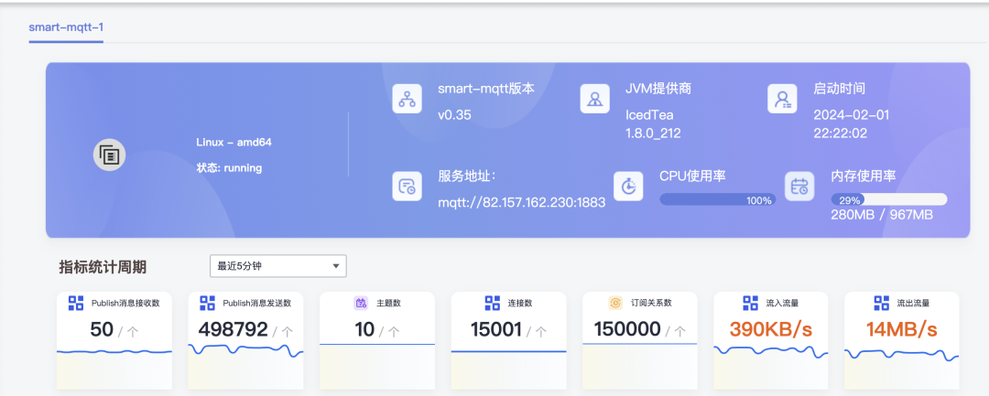
Task: Click the CPU使用率 label
Action: 692,177
